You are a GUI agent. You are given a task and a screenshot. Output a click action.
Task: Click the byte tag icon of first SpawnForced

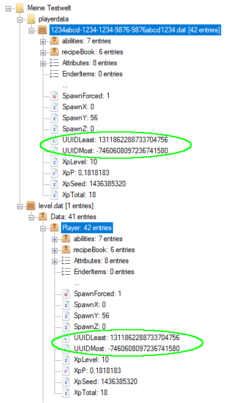54,96
